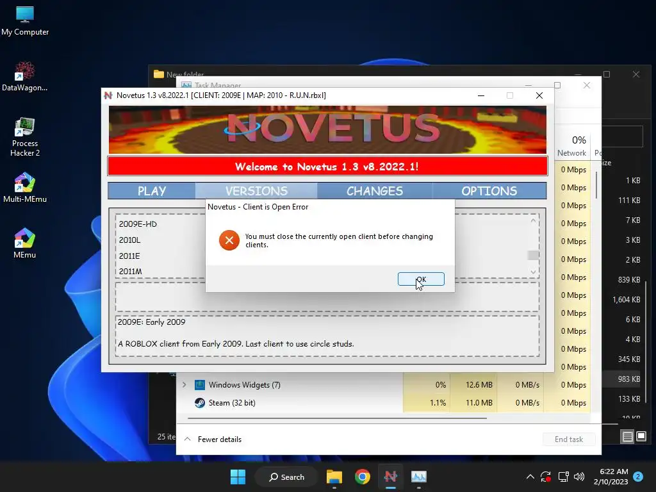Open Multi-MEmu desktop shortcut

(25, 188)
